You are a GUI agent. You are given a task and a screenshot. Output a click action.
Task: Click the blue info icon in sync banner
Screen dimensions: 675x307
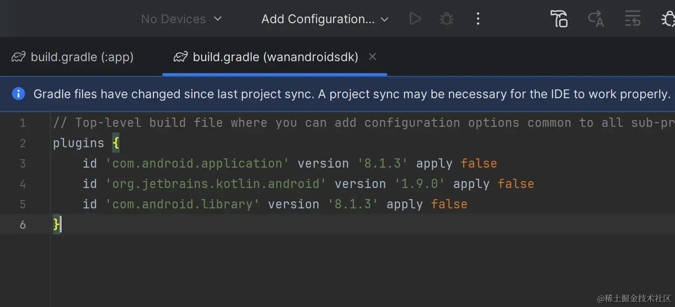point(19,94)
